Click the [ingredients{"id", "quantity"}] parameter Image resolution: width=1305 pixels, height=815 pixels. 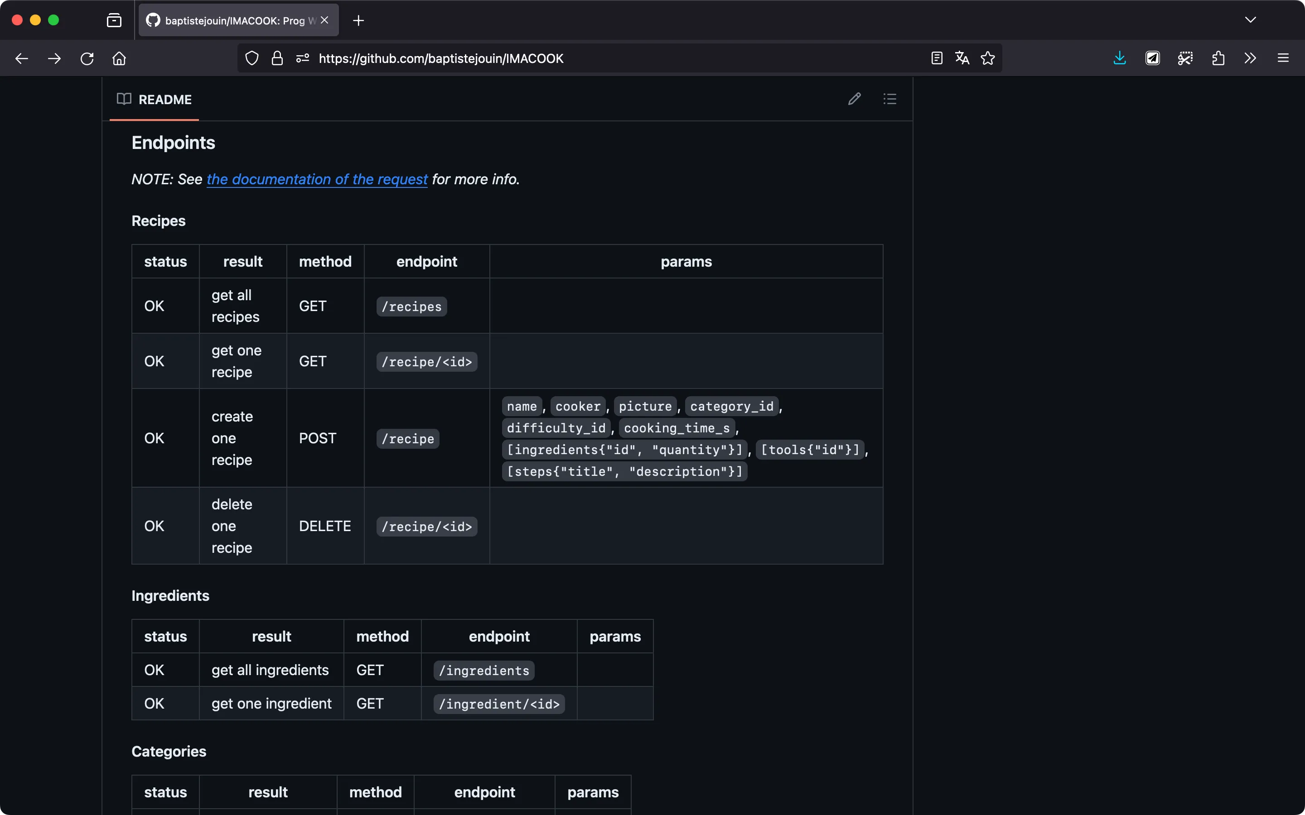[x=624, y=450]
